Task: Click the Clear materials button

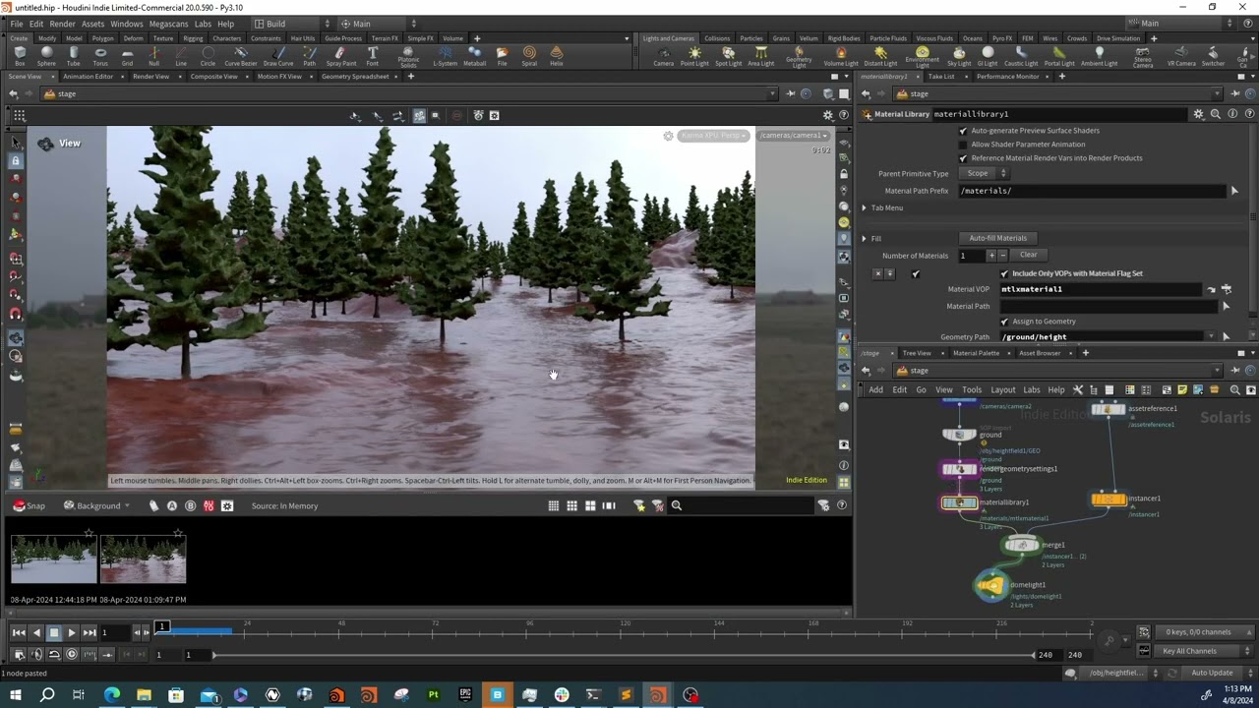Action: tap(1028, 255)
